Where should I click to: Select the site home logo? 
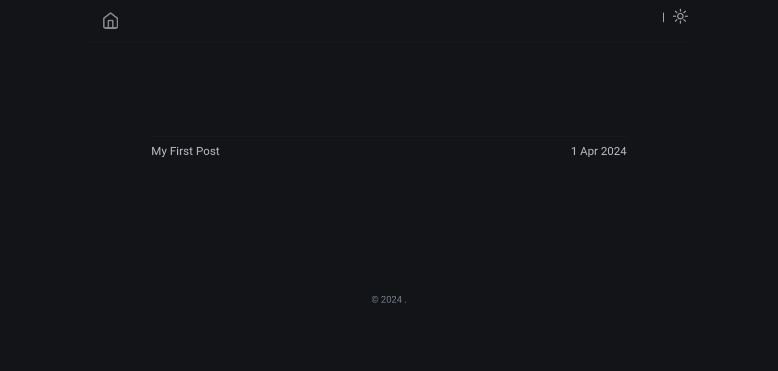pos(110,21)
